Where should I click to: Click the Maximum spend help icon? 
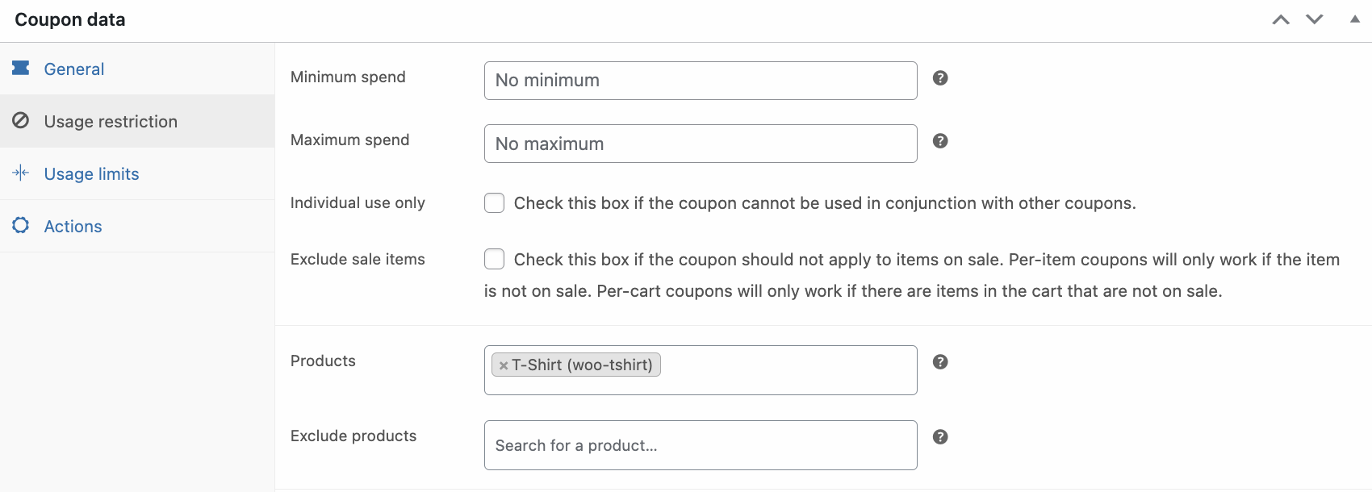click(x=940, y=140)
